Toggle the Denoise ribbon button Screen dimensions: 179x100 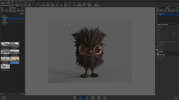22,4
